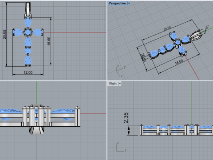This screenshot has height=160, width=213.
Task: Select the pendant bail in the top view
Action: pos(28,10)
